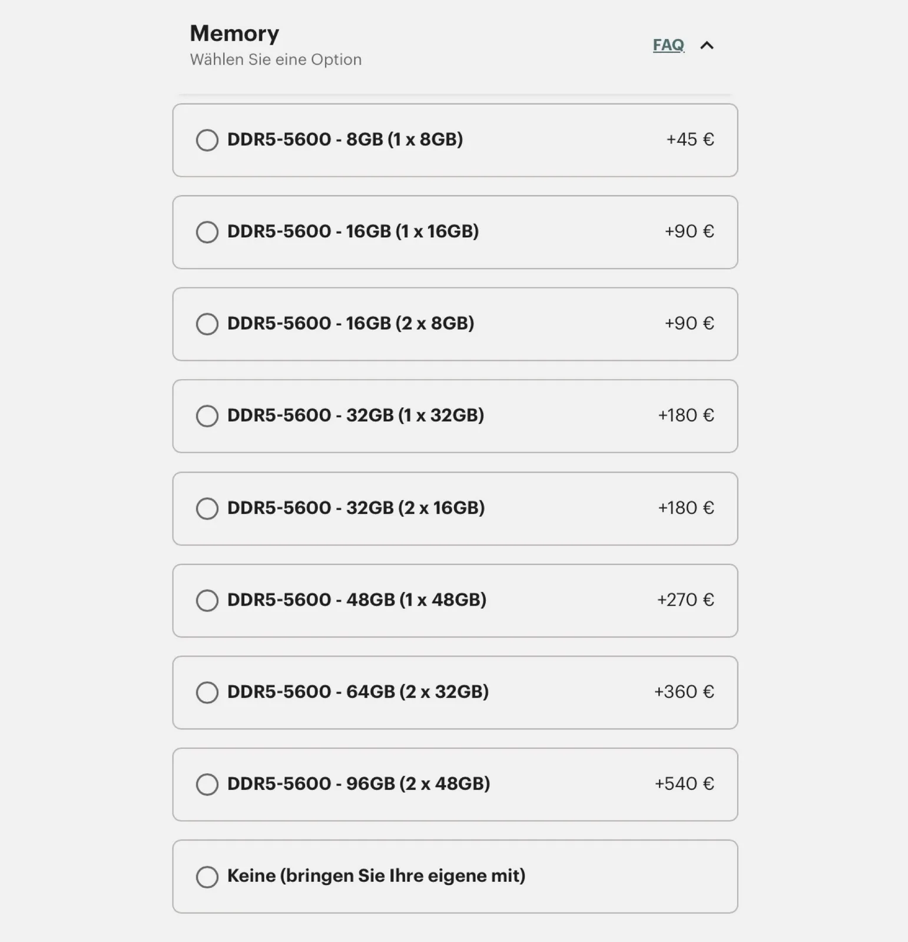The image size is (908, 942).
Task: Choose the 48GB (1 x 48GB) radio button
Action: coord(207,600)
